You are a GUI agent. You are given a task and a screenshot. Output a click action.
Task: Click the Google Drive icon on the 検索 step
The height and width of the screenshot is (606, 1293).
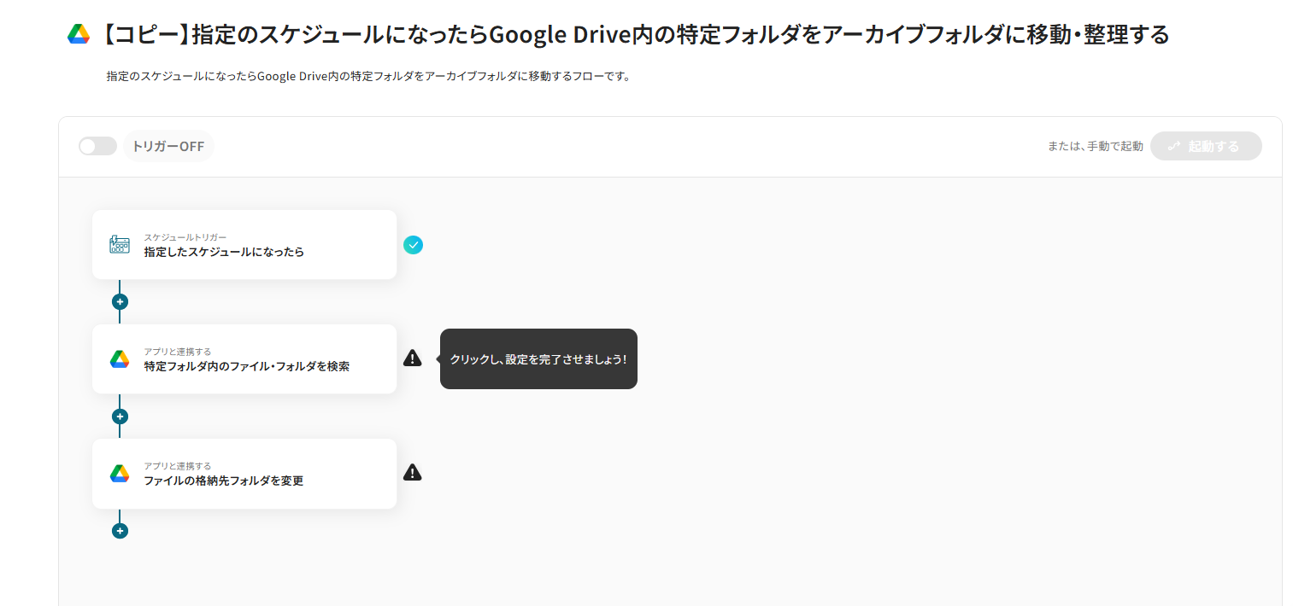point(120,359)
